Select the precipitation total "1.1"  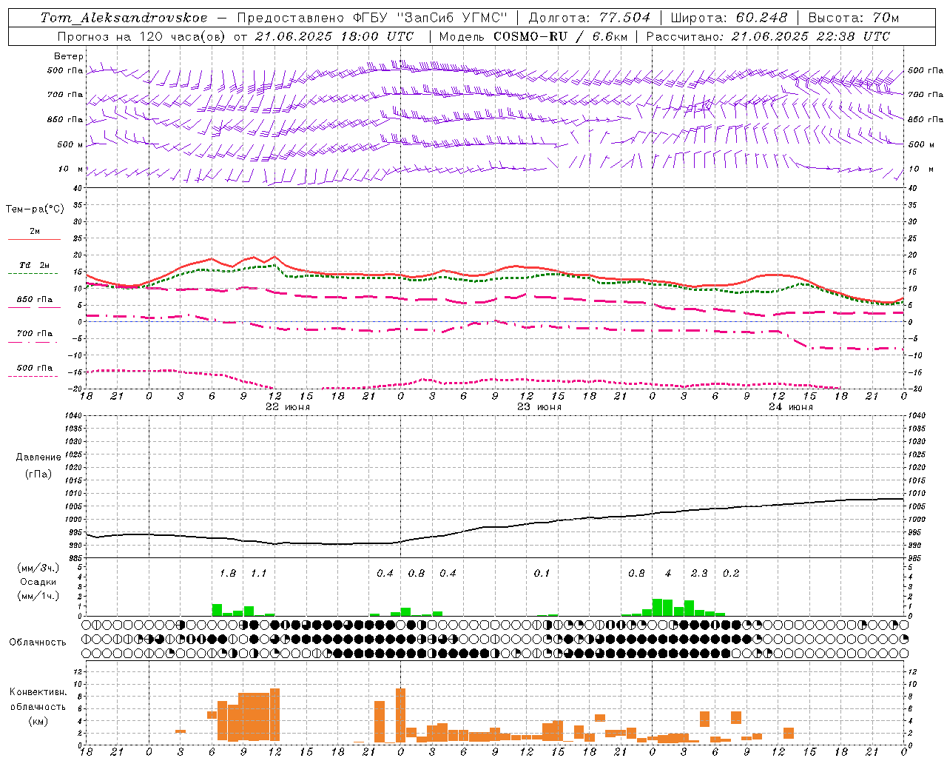[x=258, y=573]
